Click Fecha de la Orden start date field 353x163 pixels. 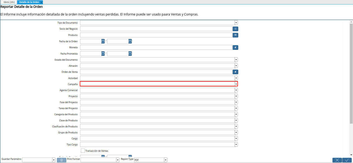[91, 41]
